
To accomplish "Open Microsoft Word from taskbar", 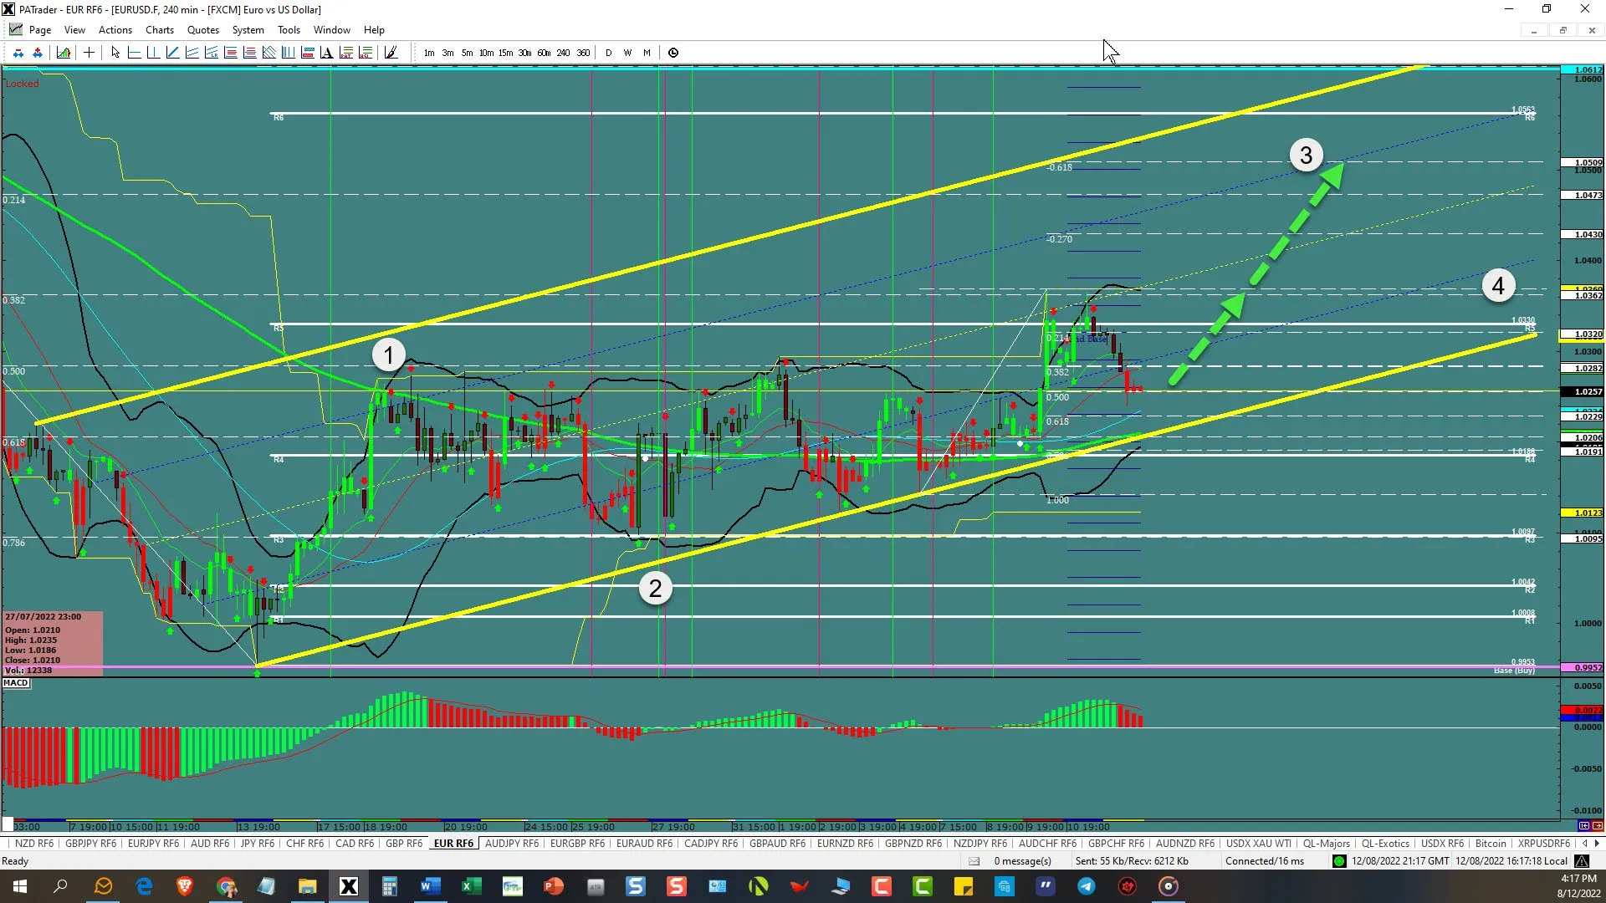I will point(430,886).
